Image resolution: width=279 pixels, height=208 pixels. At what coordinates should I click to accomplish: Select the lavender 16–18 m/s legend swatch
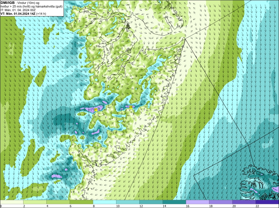click(x=198, y=202)
